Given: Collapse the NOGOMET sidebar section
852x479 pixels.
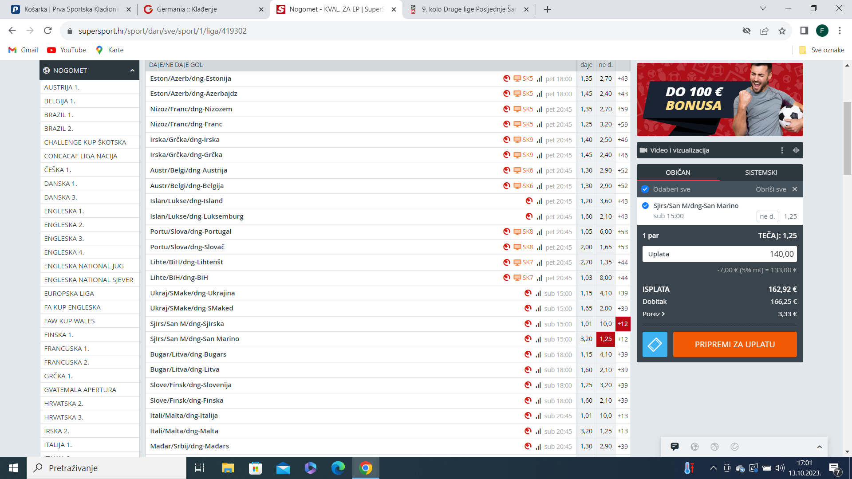Looking at the screenshot, I should pyautogui.click(x=132, y=71).
